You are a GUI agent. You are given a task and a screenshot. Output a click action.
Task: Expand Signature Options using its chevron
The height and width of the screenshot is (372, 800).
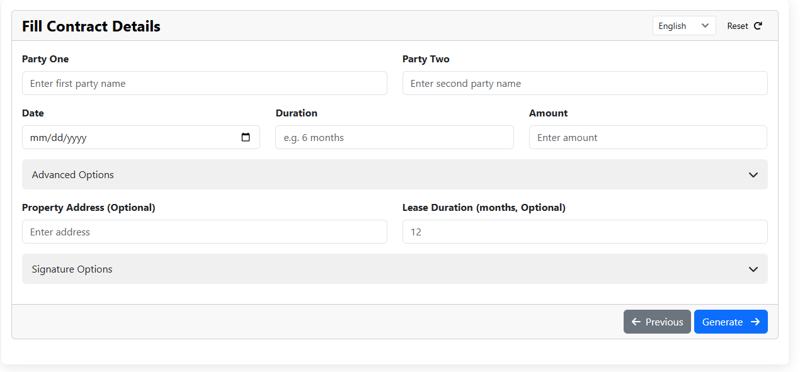753,269
